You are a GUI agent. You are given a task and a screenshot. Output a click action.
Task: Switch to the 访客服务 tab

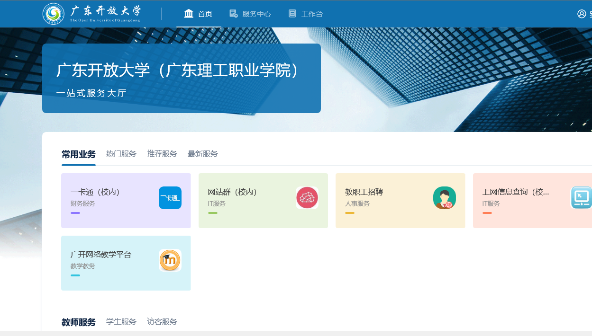(162, 322)
